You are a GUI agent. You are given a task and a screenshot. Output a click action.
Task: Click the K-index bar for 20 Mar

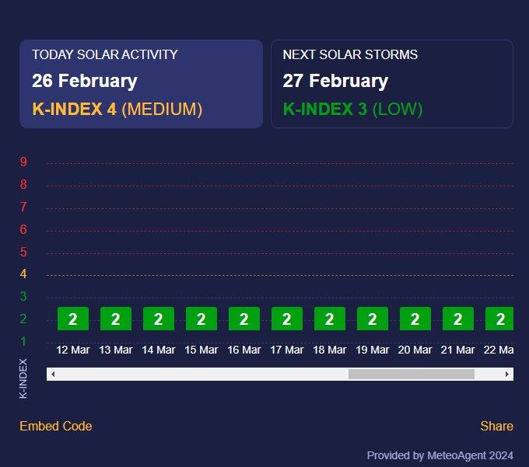point(415,319)
